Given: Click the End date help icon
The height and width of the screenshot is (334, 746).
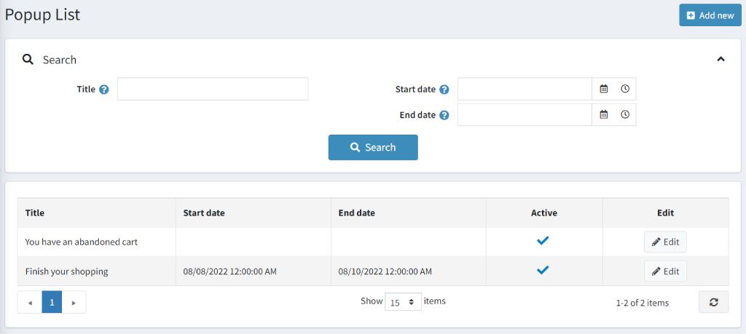Looking at the screenshot, I should pyautogui.click(x=444, y=115).
